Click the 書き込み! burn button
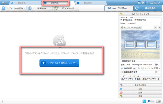Viewport: 163px width, 104px height. point(148,8)
